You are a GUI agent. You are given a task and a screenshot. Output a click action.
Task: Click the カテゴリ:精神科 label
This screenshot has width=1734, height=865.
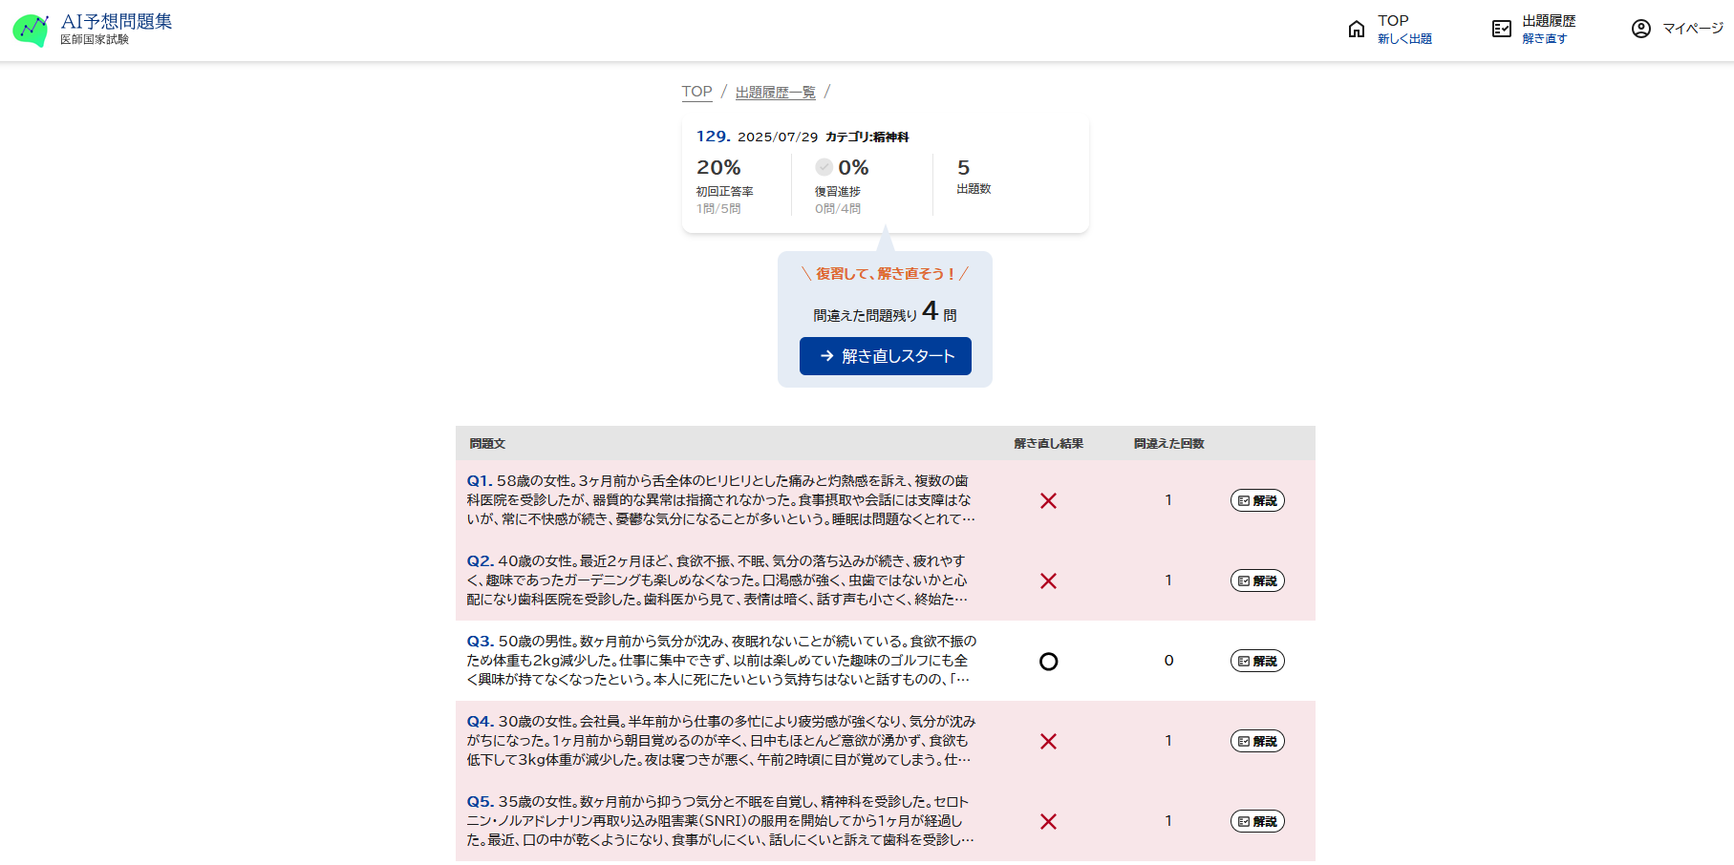coord(867,137)
